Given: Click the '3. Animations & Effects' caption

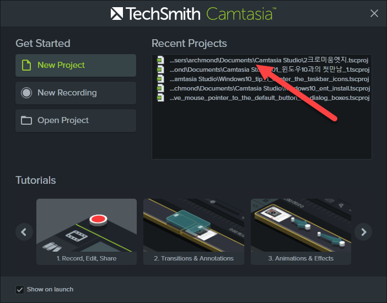Looking at the screenshot, I should point(301,258).
